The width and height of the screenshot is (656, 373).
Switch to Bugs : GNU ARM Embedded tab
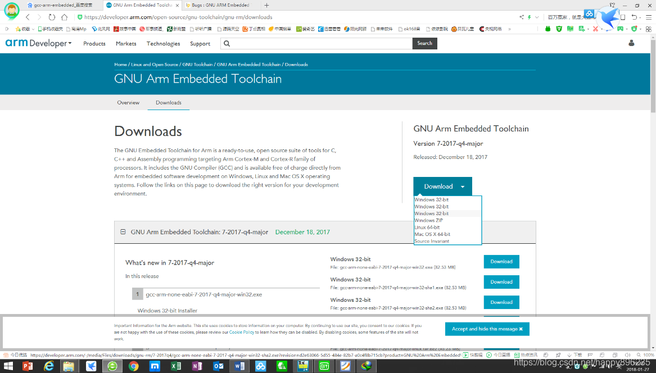tap(221, 5)
